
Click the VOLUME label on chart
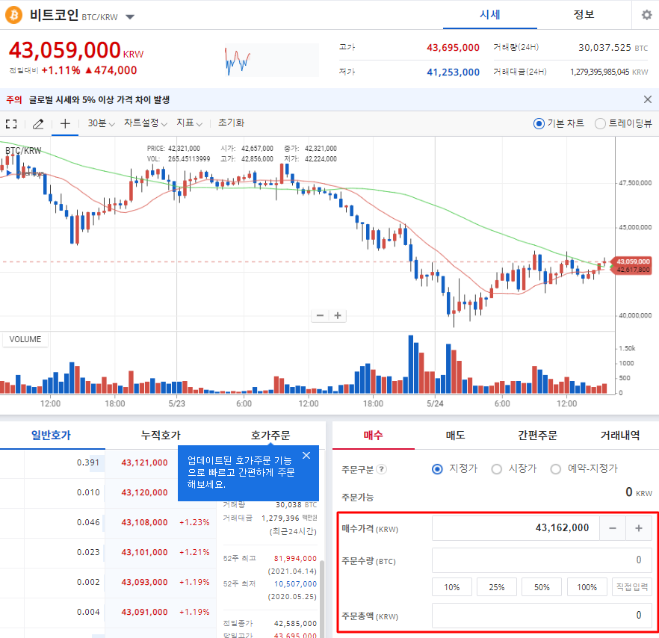pos(25,339)
